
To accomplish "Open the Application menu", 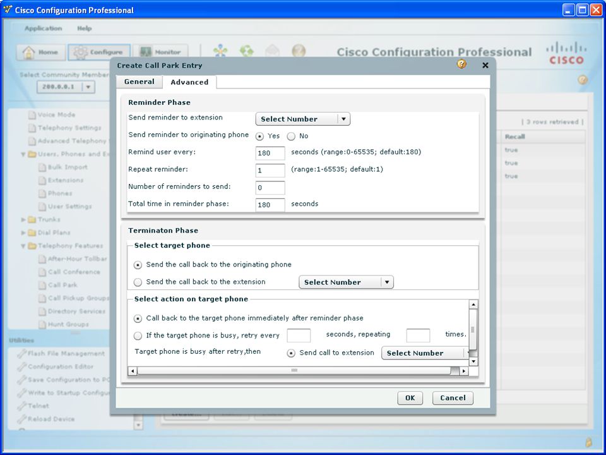I will coord(44,28).
